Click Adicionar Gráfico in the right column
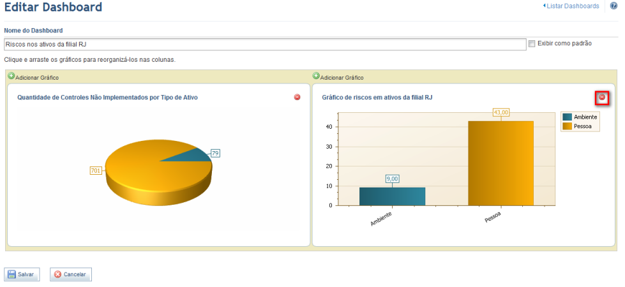 [342, 78]
